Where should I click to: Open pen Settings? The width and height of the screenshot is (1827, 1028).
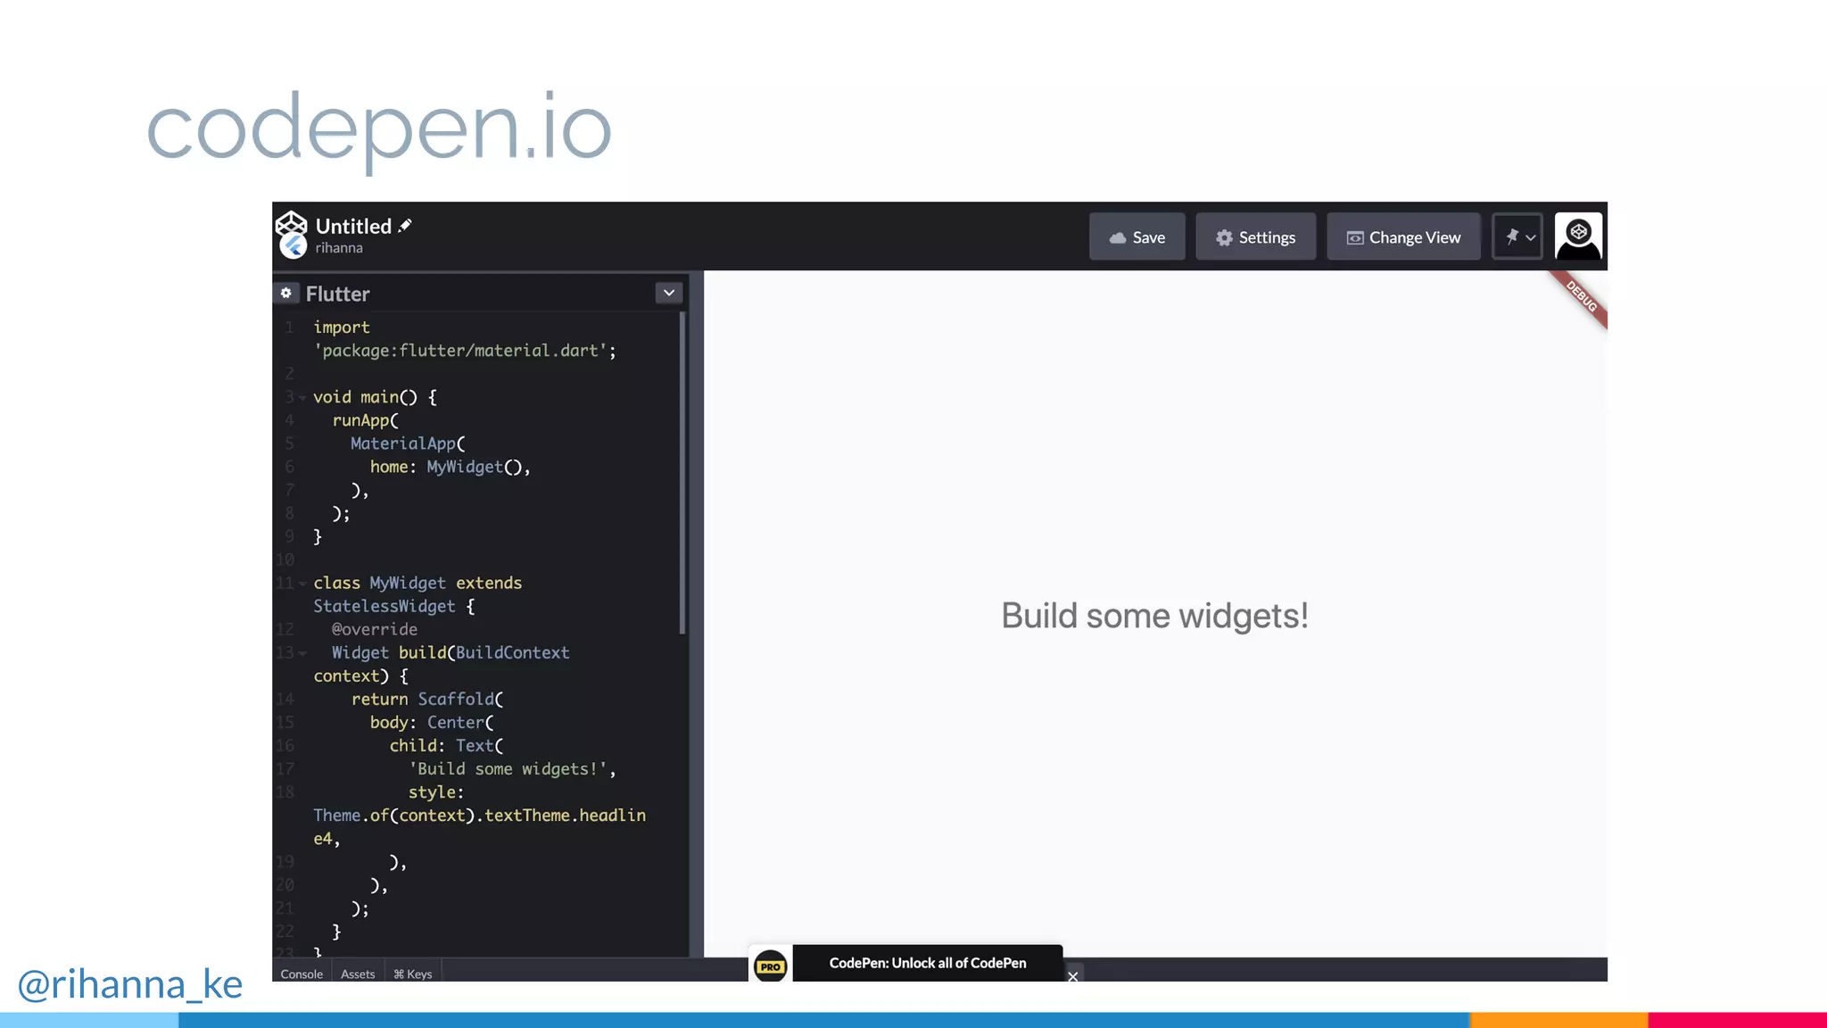coord(1255,237)
